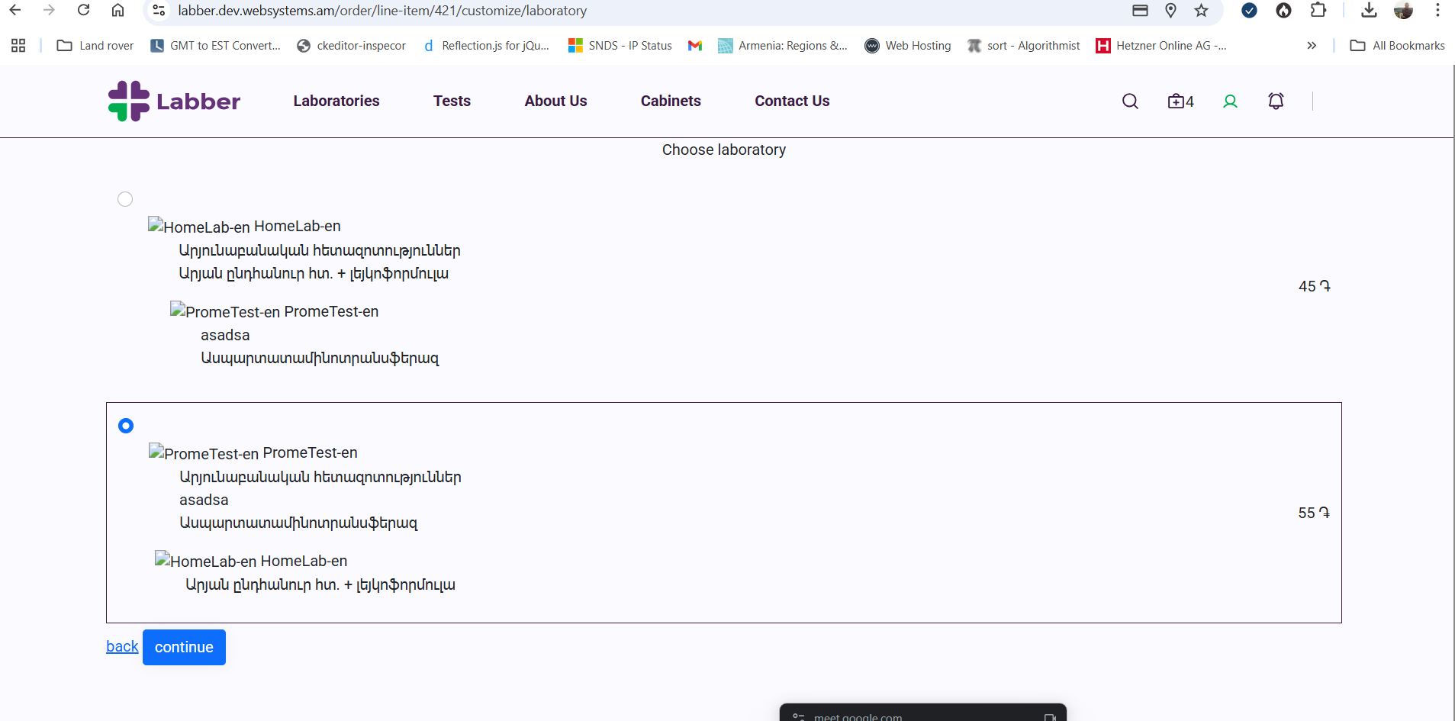1455x721 pixels.
Task: Go to the Laboratories menu
Action: point(336,101)
